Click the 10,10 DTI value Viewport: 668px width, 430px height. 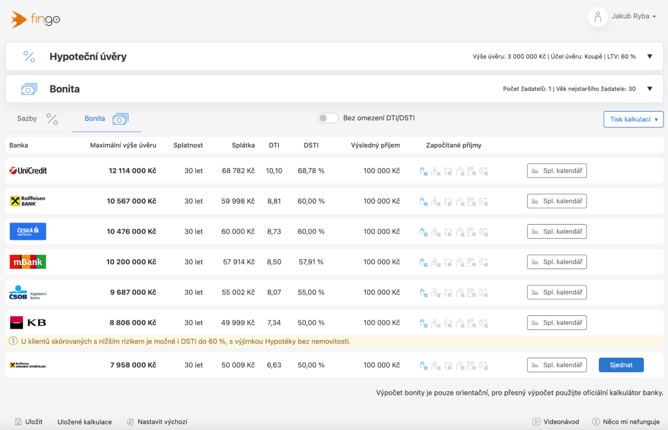pos(274,171)
